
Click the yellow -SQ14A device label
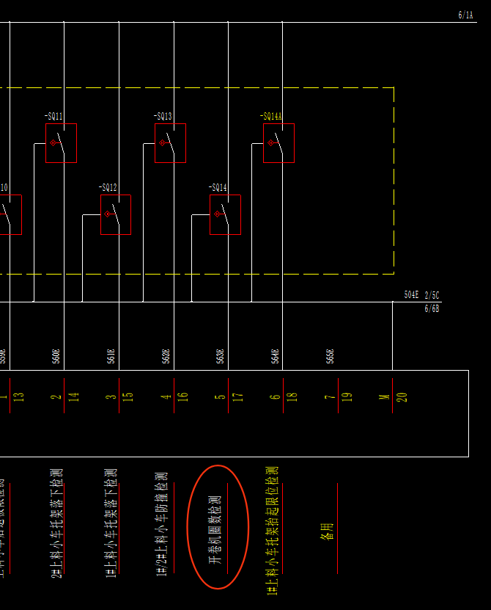pyautogui.click(x=270, y=116)
